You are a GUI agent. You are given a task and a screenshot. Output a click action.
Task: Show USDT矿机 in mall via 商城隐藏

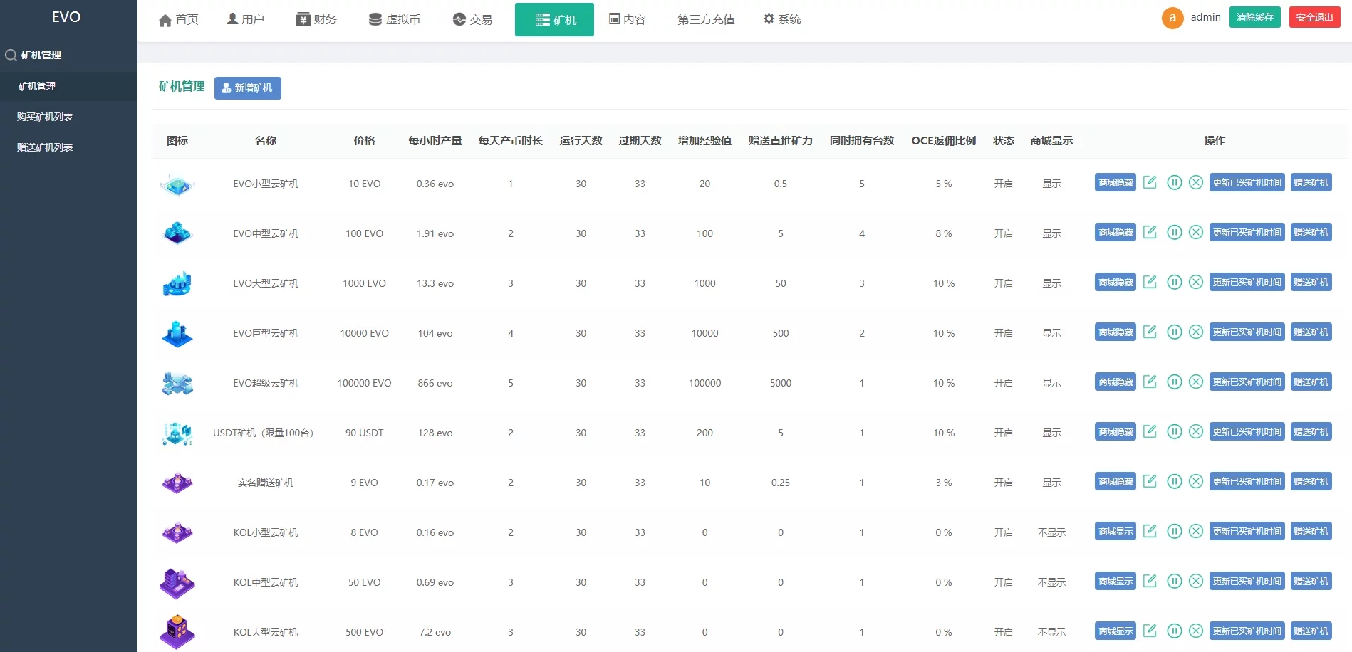(1114, 431)
